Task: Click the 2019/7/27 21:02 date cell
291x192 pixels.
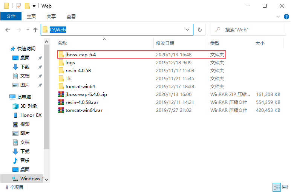Action: tap(174, 110)
